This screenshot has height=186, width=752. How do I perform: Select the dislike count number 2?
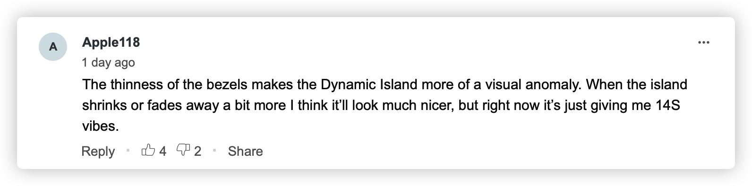point(197,151)
